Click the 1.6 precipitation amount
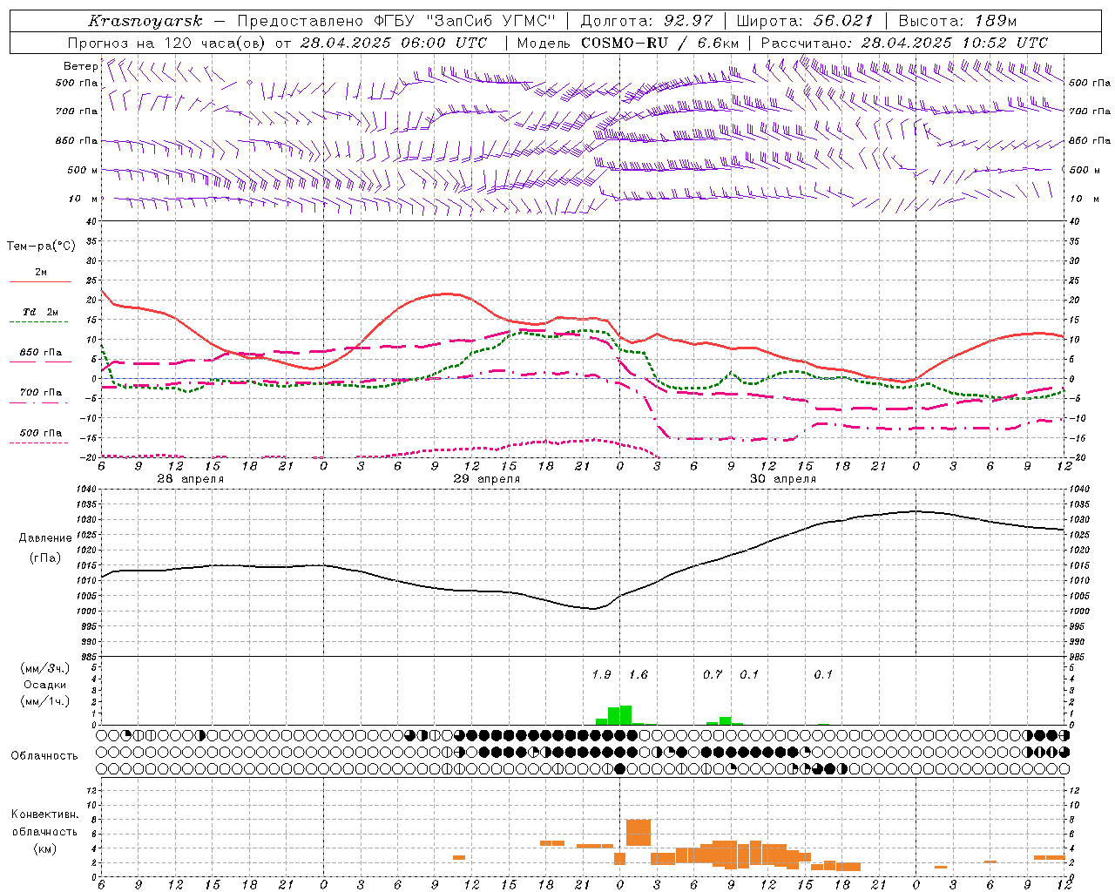Image resolution: width=1115 pixels, height=892 pixels. [639, 674]
